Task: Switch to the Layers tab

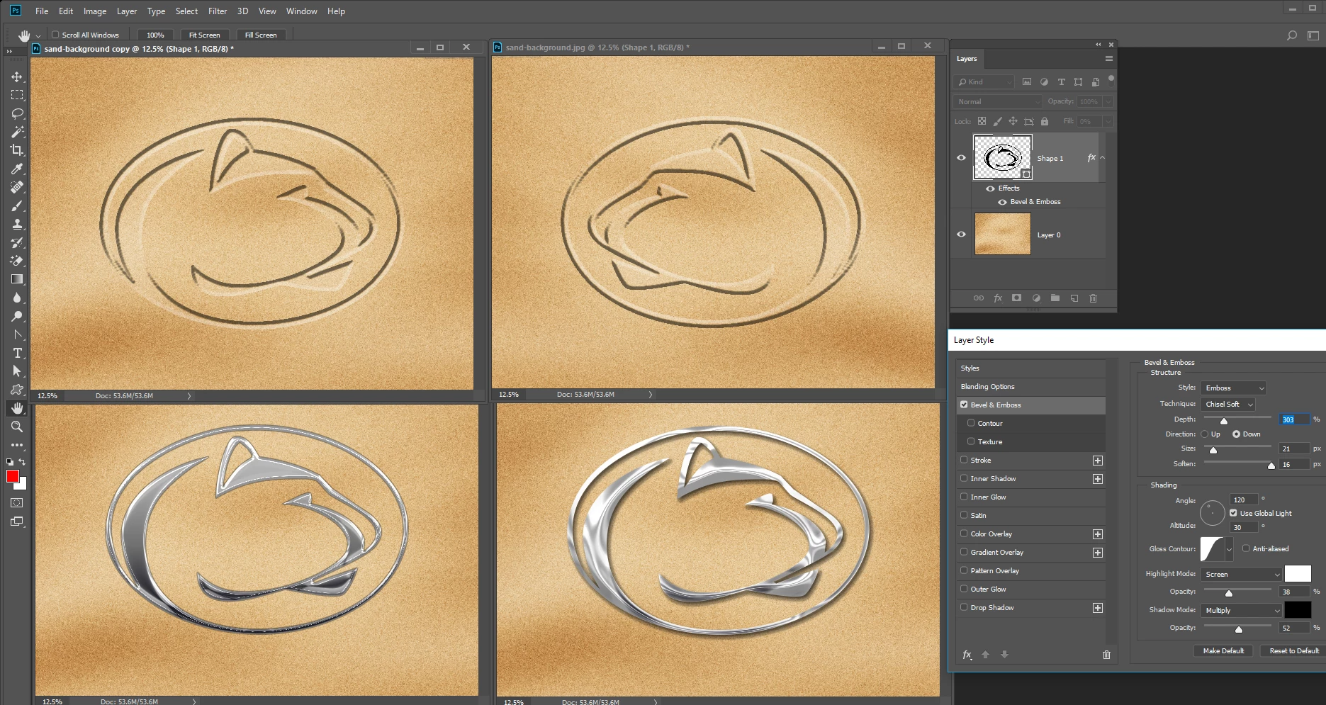Action: [967, 59]
